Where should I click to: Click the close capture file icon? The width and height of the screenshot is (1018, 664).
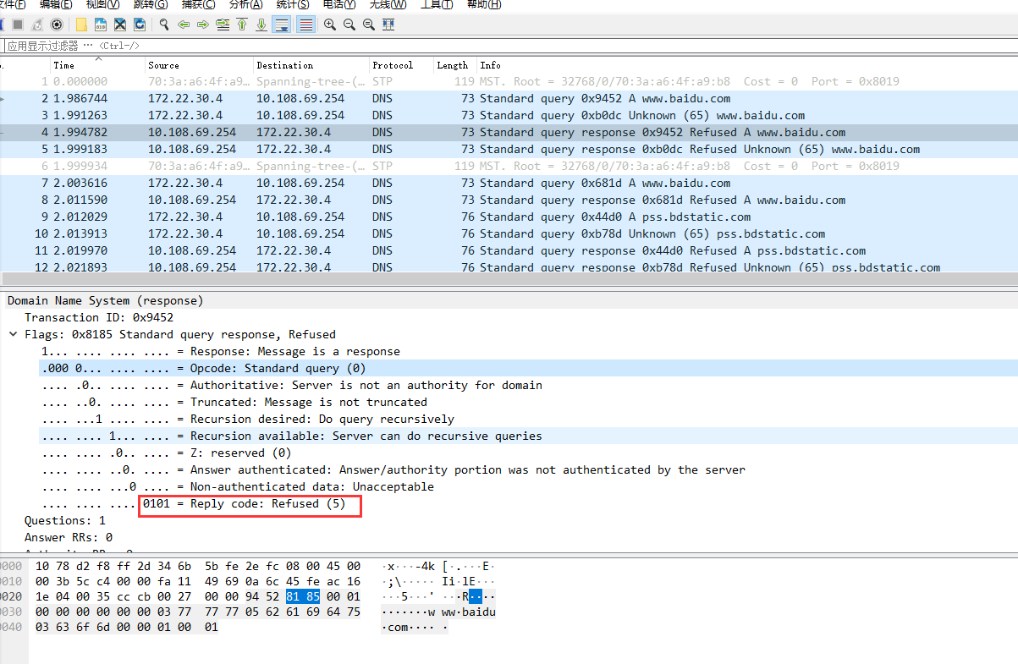point(120,25)
